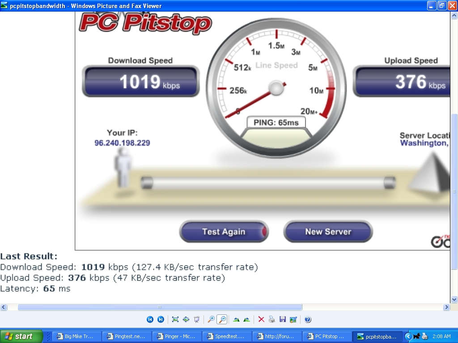Screen dimensions: 458x343
Task: Switch to the Speedtest taskbar window
Action: click(x=228, y=336)
